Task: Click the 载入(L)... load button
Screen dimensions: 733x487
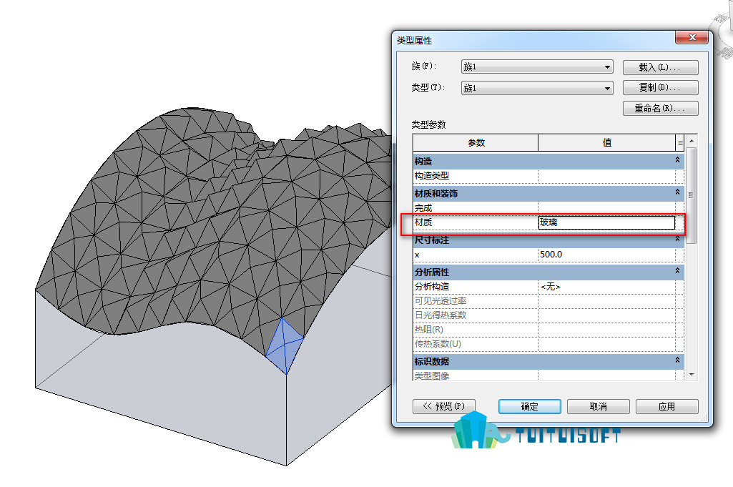Action: coord(660,67)
